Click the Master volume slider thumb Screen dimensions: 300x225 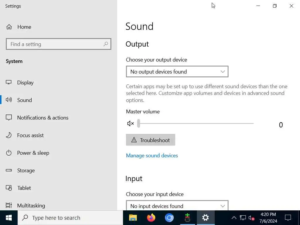[139, 123]
